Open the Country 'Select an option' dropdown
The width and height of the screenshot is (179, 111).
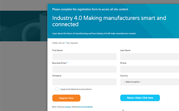(150, 82)
